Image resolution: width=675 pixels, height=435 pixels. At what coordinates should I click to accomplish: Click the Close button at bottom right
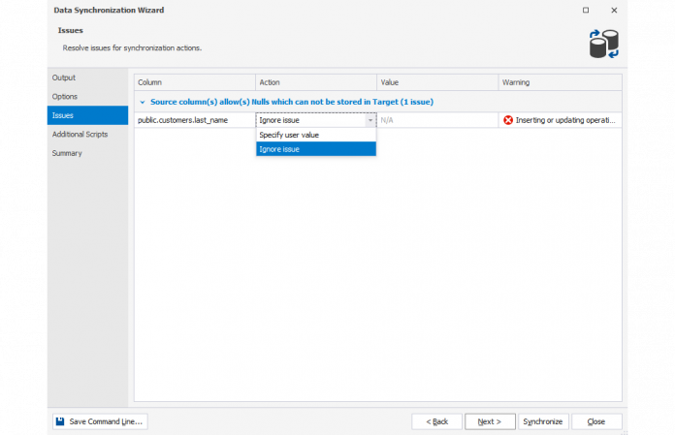[x=596, y=421]
